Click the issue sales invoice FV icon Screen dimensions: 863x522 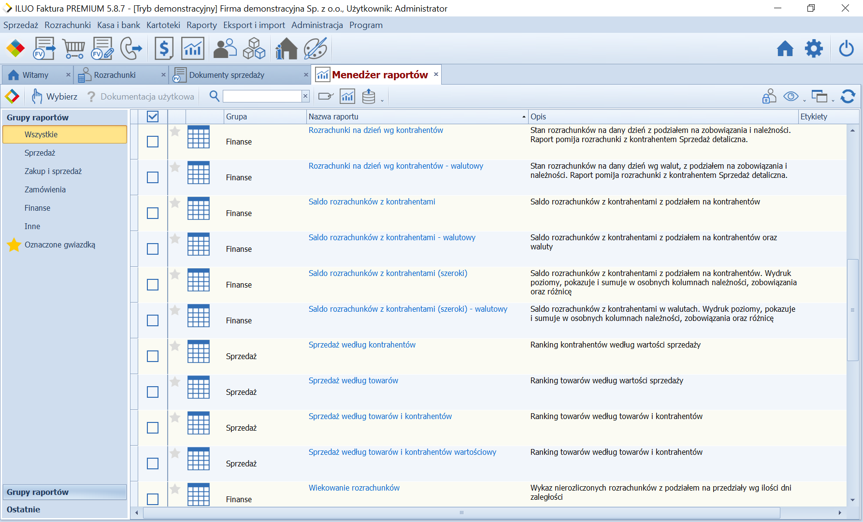coord(44,48)
